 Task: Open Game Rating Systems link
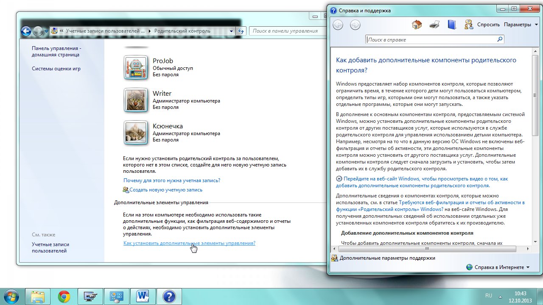pos(56,69)
